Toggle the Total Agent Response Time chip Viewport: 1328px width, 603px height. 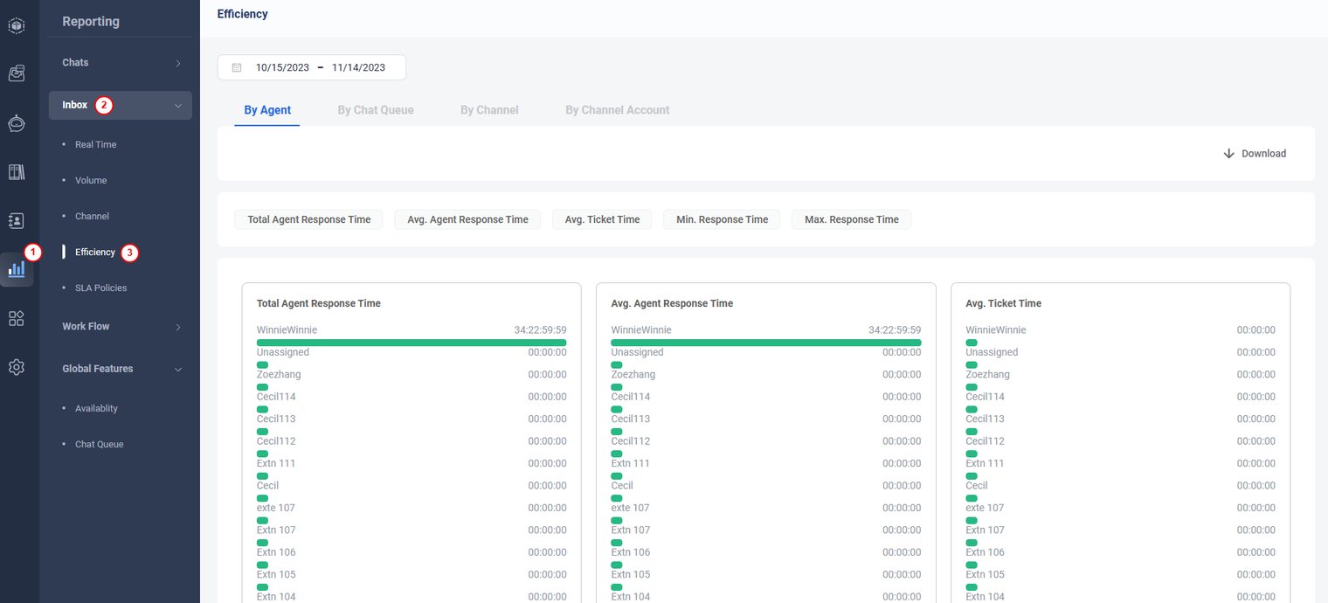pyautogui.click(x=308, y=219)
